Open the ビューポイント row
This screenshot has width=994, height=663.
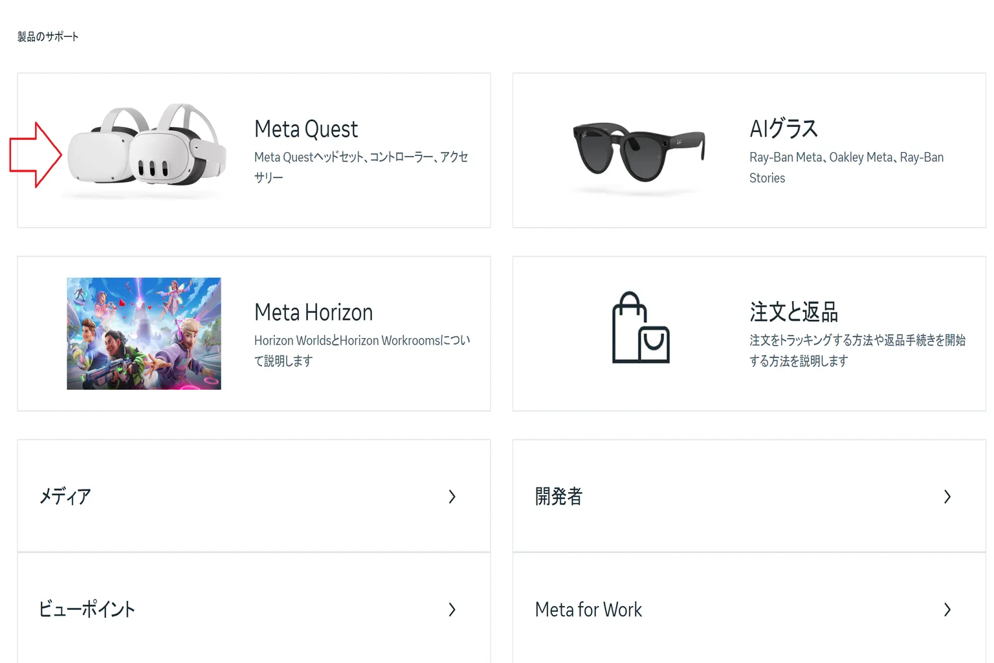254,608
